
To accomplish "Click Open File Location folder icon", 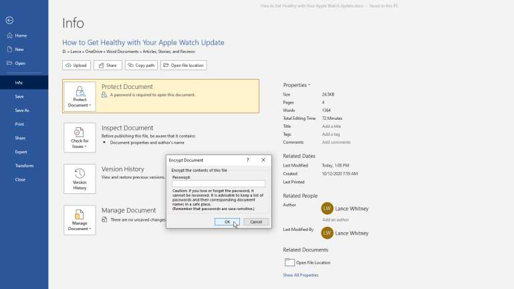I will [x=289, y=262].
